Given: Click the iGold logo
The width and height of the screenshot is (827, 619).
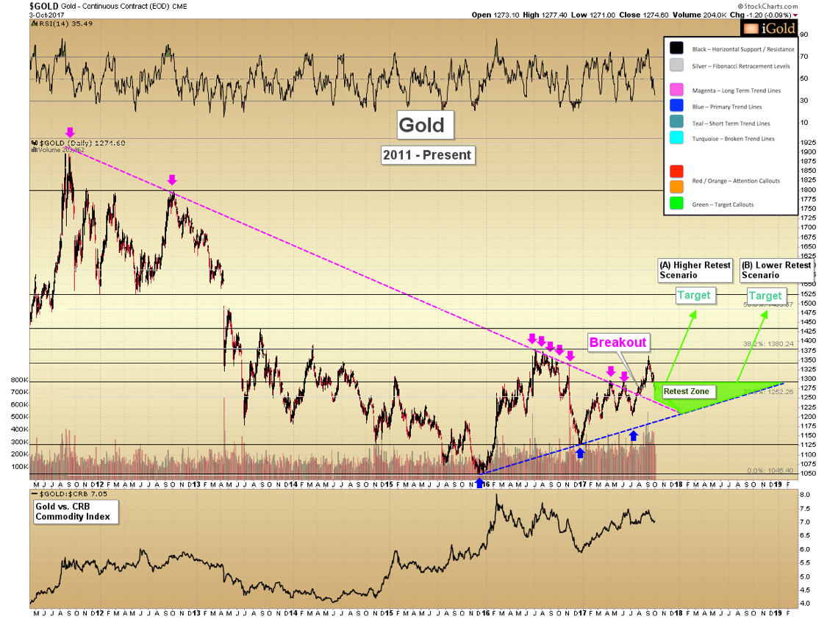Looking at the screenshot, I should coord(767,29).
